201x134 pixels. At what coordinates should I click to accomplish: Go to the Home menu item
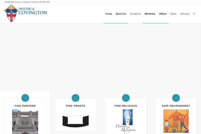pyautogui.click(x=109, y=14)
